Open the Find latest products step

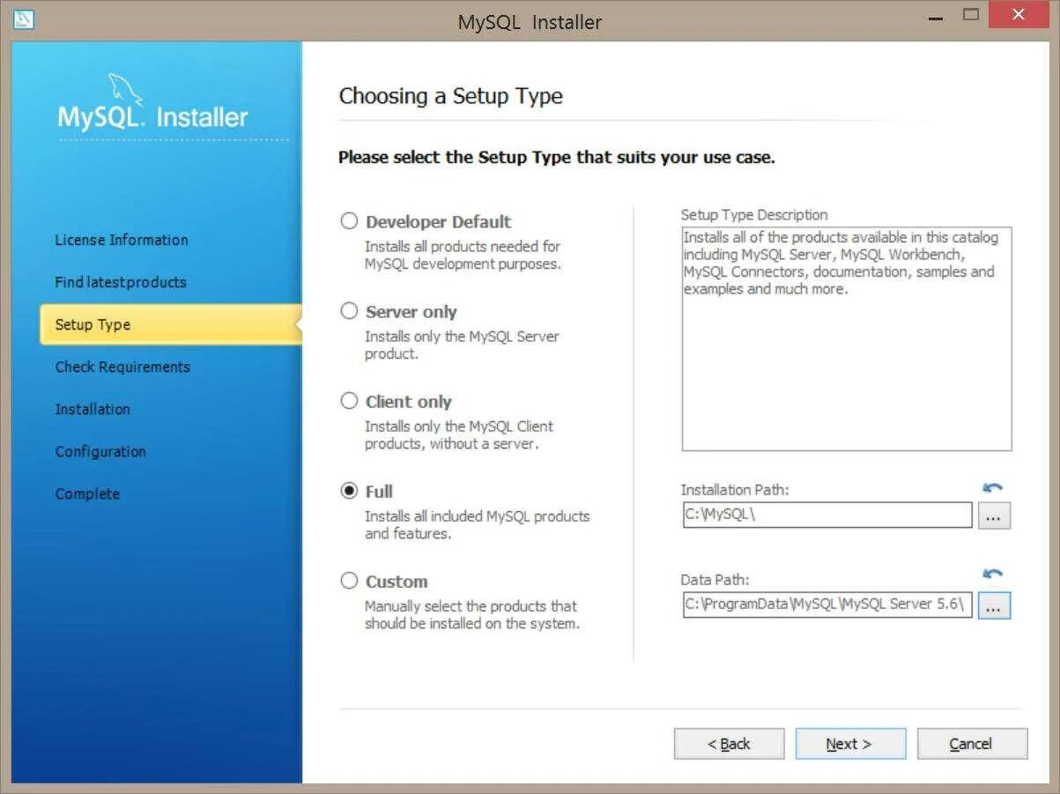(121, 282)
